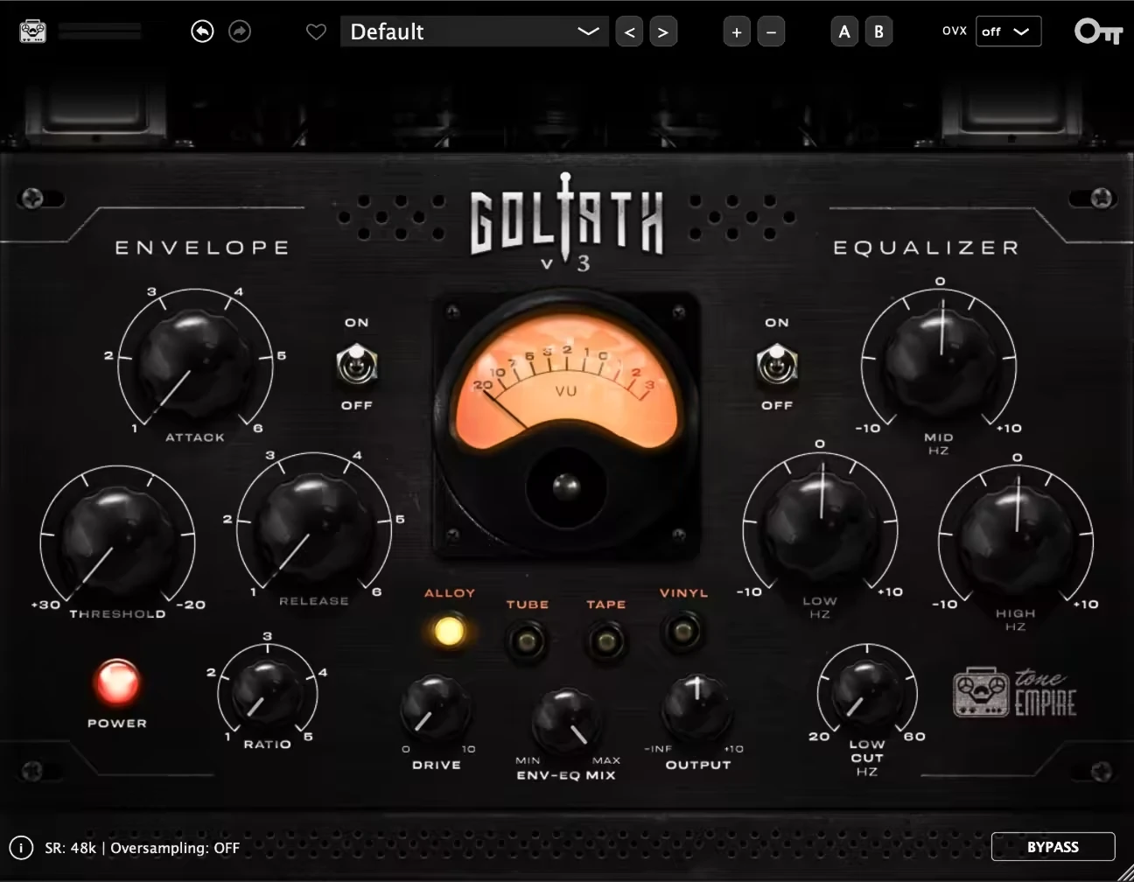The width and height of the screenshot is (1134, 882).
Task: Toggle the Equalizer ON/OFF switch
Action: coord(776,364)
